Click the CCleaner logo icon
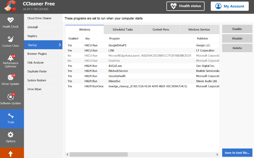254x158 pixels. tap(11, 6)
